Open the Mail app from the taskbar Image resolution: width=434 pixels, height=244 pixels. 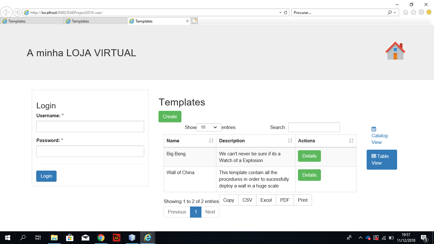coord(85,237)
